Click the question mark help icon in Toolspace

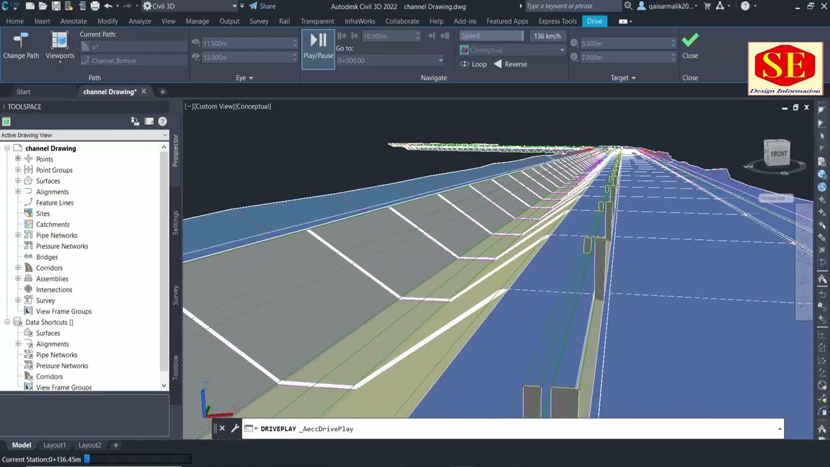(162, 121)
